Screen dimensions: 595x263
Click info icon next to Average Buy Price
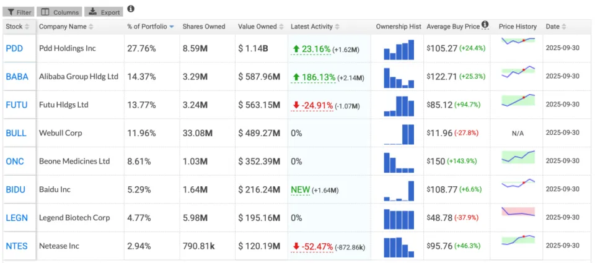tap(485, 25)
